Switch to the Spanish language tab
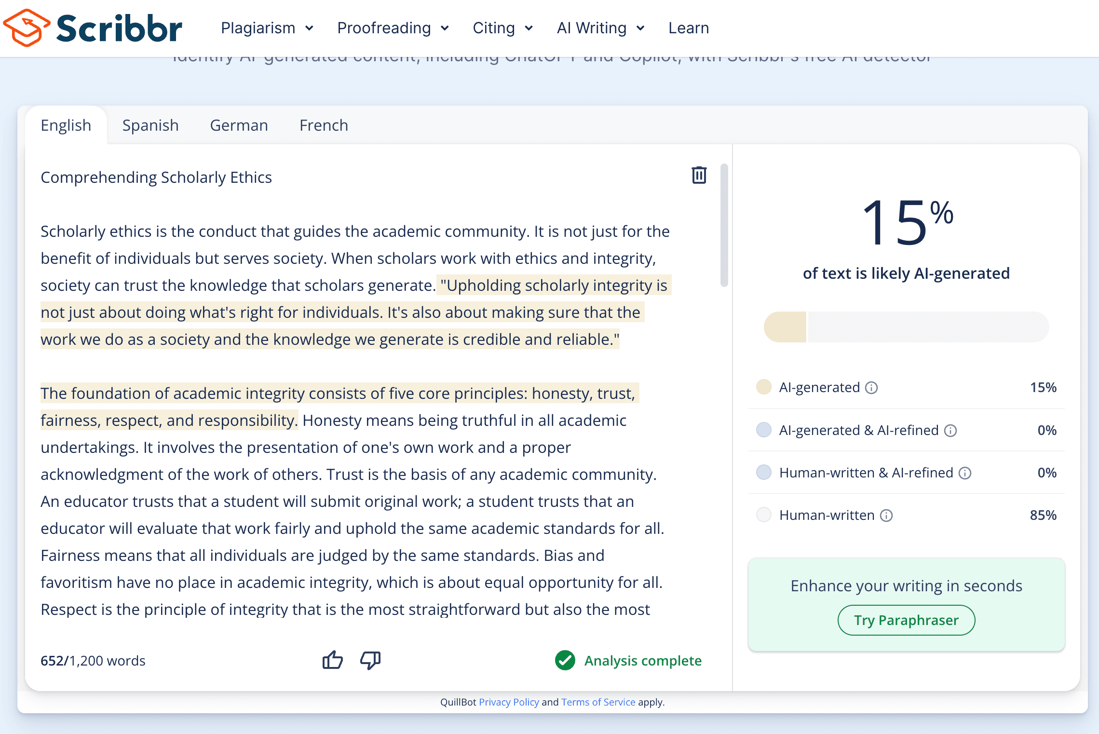Viewport: 1099px width, 734px height. click(150, 125)
